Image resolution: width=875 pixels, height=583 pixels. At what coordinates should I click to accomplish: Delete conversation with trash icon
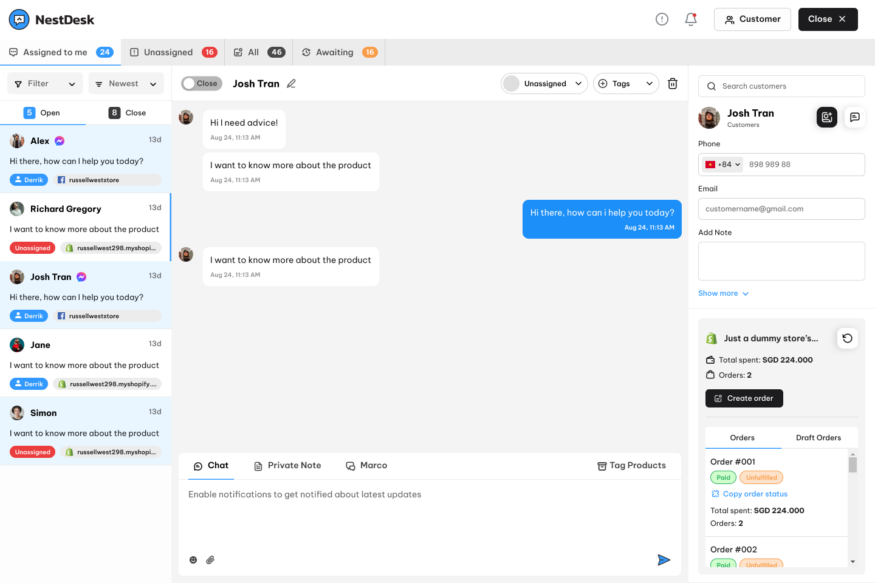coord(673,84)
